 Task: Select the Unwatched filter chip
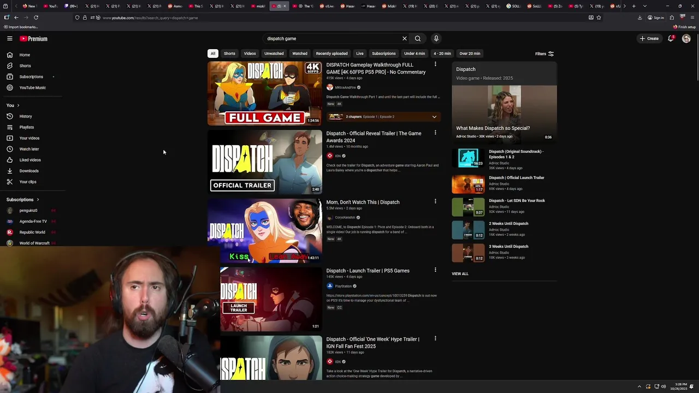(274, 53)
